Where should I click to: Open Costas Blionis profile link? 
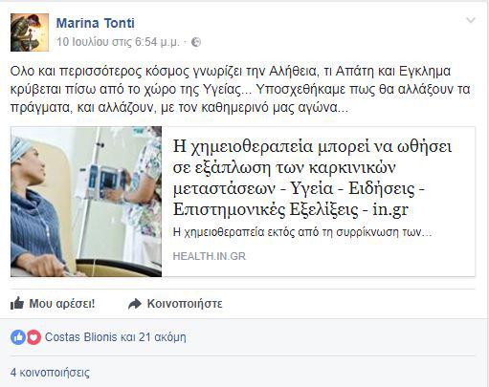click(x=81, y=337)
